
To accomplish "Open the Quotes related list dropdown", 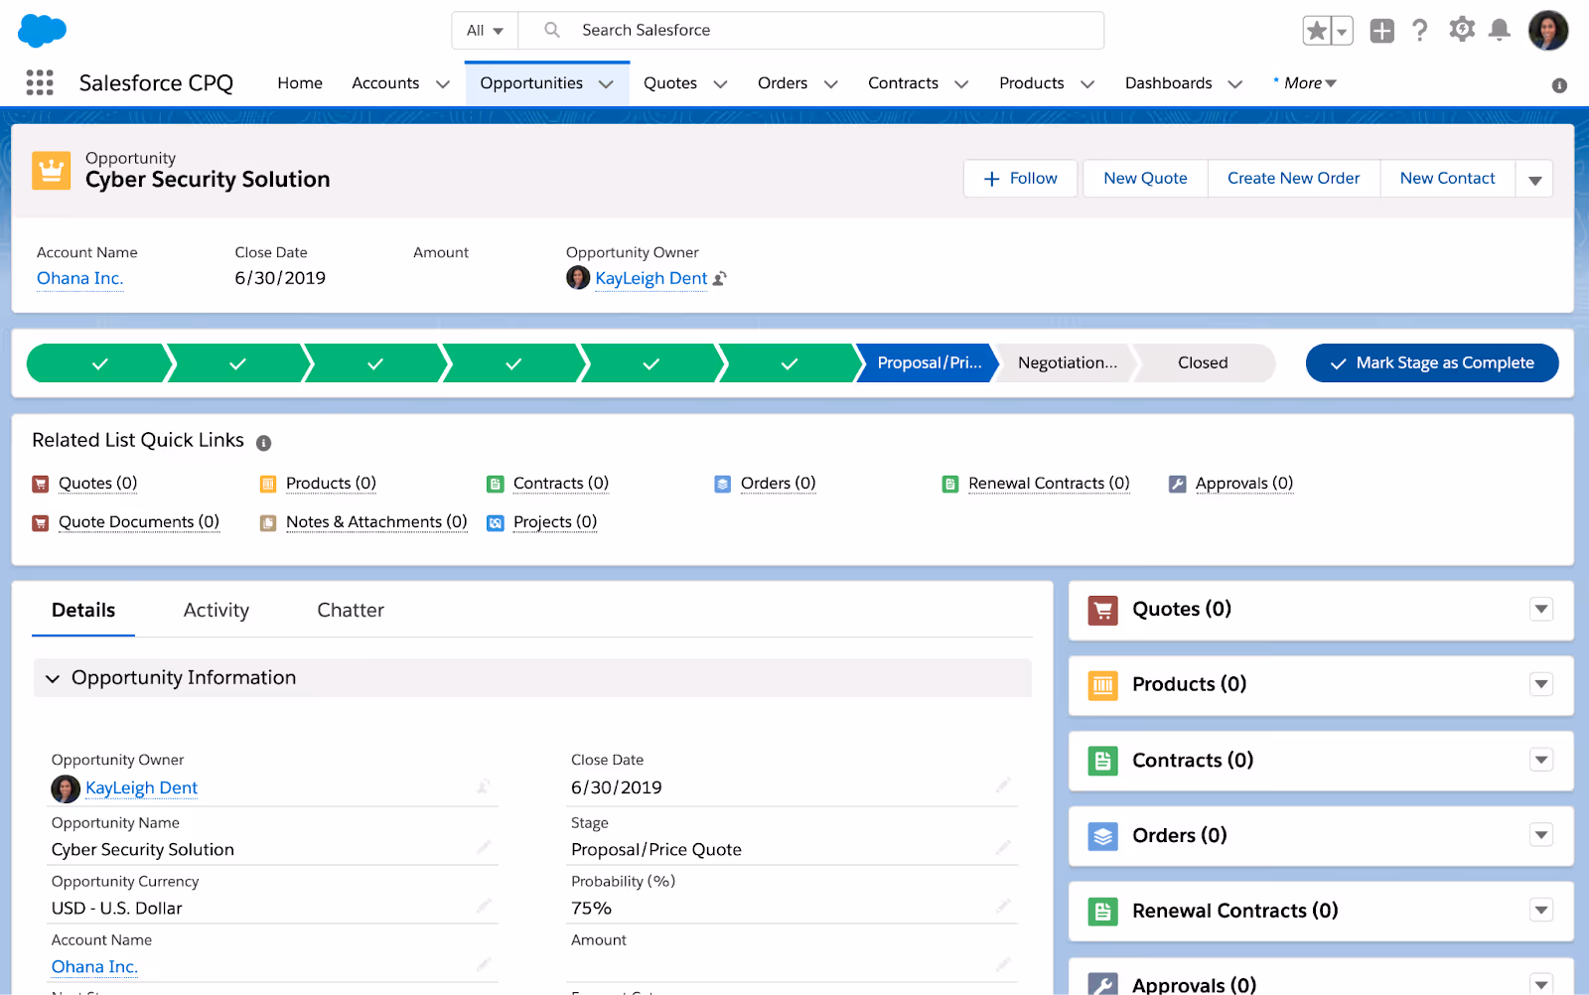I will 1541,609.
